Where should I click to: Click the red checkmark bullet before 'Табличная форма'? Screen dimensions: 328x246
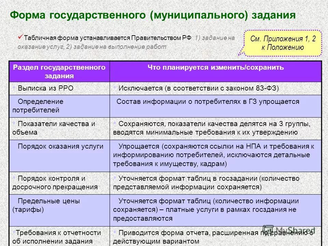coord(20,37)
